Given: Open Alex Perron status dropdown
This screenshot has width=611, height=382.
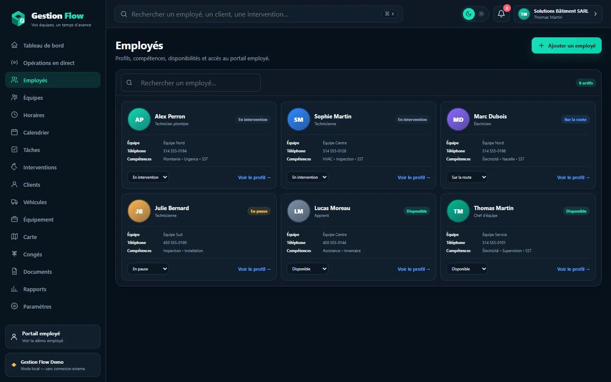Looking at the screenshot, I should click(148, 177).
